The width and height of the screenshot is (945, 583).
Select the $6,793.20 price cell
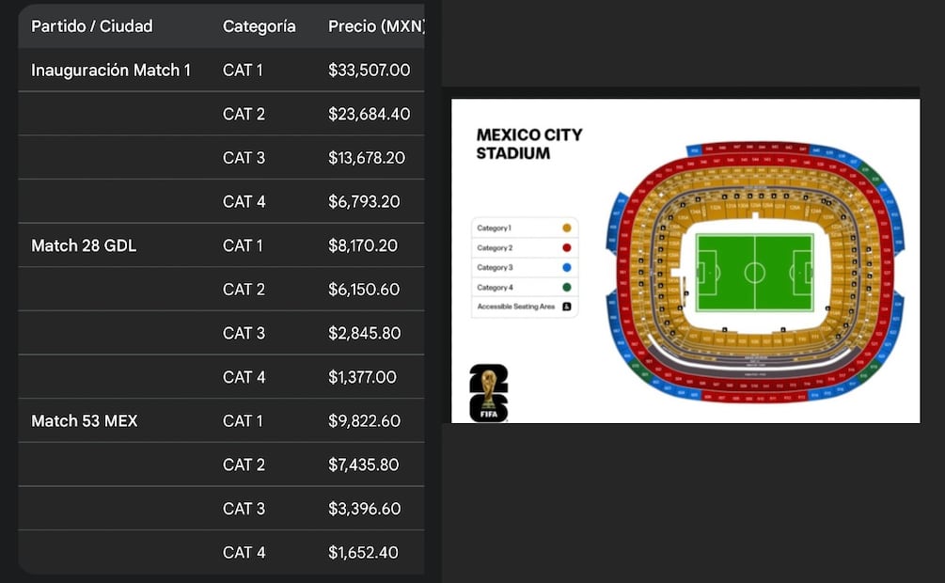(x=364, y=202)
